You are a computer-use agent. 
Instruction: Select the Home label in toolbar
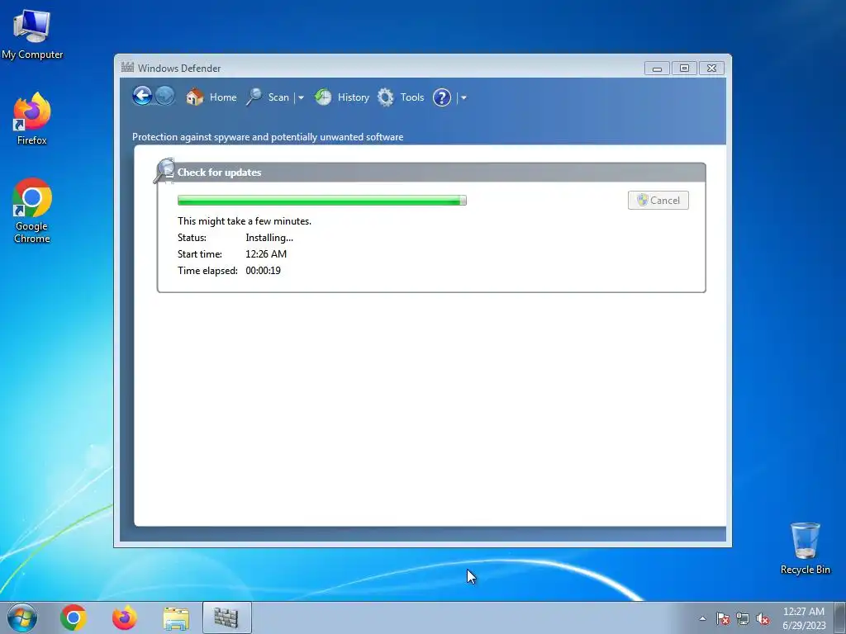(223, 97)
